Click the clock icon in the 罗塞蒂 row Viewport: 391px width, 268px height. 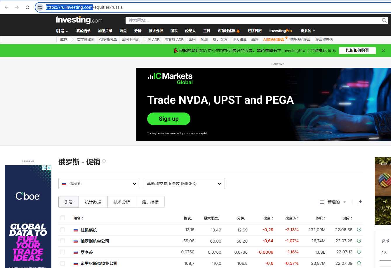point(359,252)
